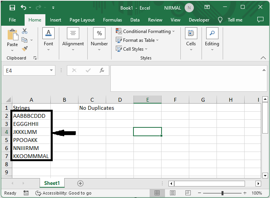
Task: Open the Name Box dropdown arrow
Action: 51,70
